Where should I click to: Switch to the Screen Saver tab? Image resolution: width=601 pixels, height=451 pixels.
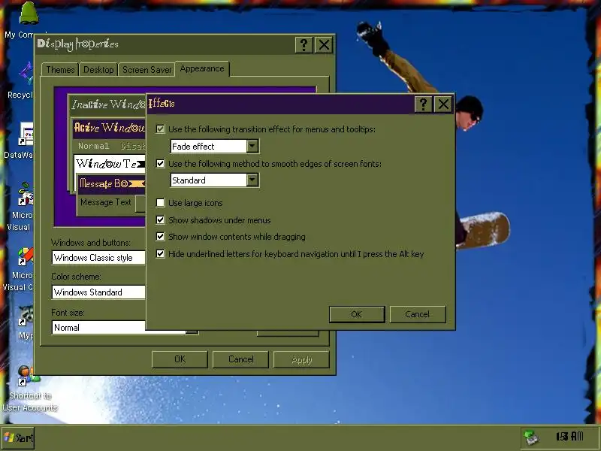click(x=146, y=69)
